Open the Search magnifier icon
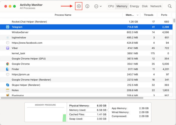The height and width of the screenshot is (125, 176). pos(170,6)
